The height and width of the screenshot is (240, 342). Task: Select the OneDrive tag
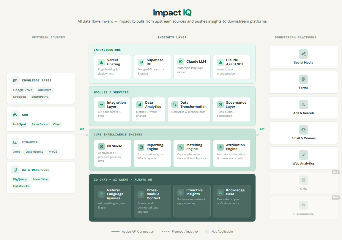tap(45, 90)
